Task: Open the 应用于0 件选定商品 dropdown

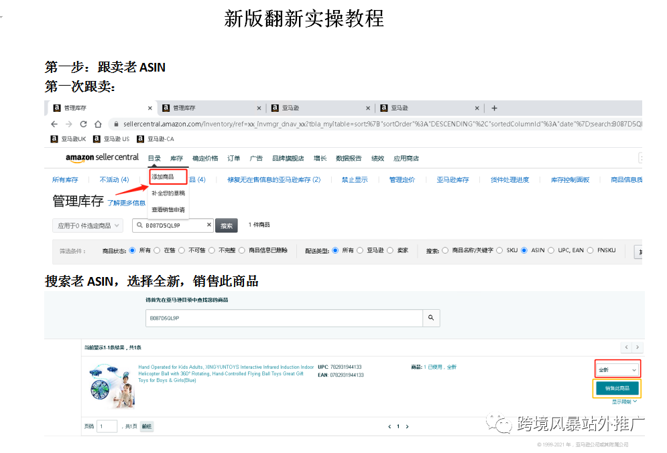Action: point(88,225)
